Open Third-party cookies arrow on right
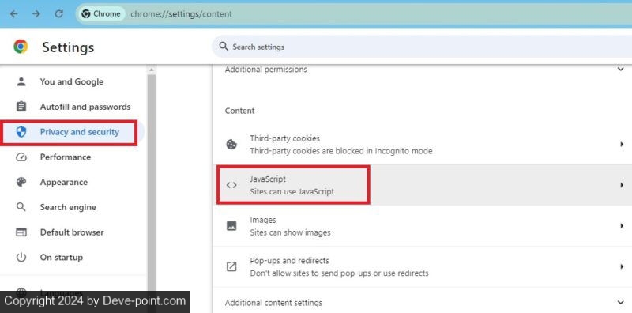Image resolution: width=632 pixels, height=313 pixels. coord(622,144)
